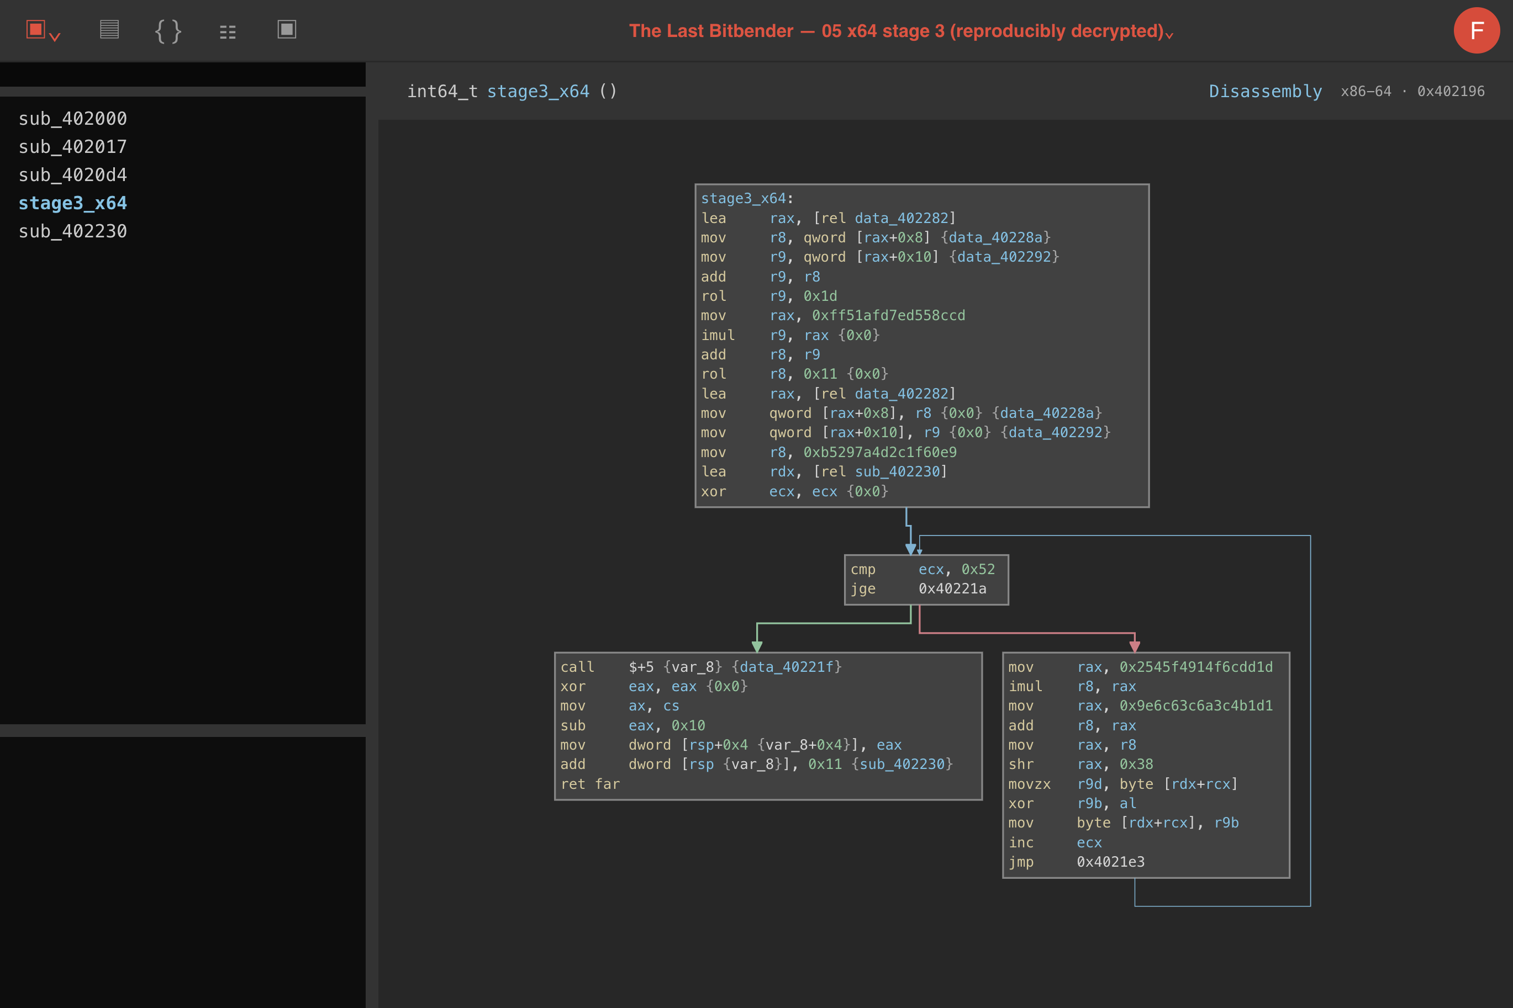Click imul r9, rax instruction
Image resolution: width=1513 pixels, height=1008 pixels.
coord(790,335)
